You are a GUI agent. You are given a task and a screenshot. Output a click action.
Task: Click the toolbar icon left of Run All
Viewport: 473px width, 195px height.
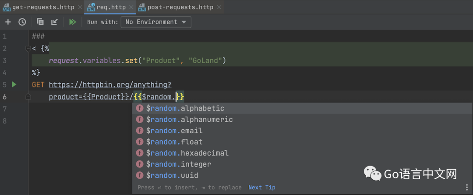(x=54, y=22)
